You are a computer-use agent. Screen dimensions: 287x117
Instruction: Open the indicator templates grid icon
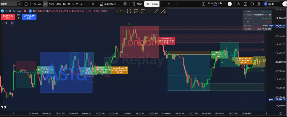click(x=125, y=4)
